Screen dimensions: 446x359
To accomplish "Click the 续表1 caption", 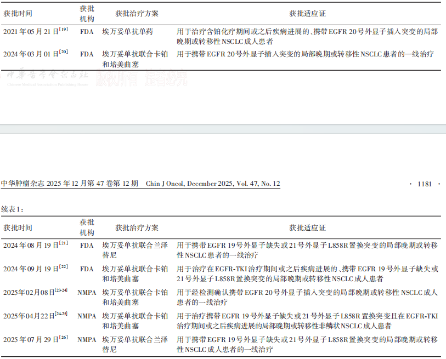I will click(12, 209).
